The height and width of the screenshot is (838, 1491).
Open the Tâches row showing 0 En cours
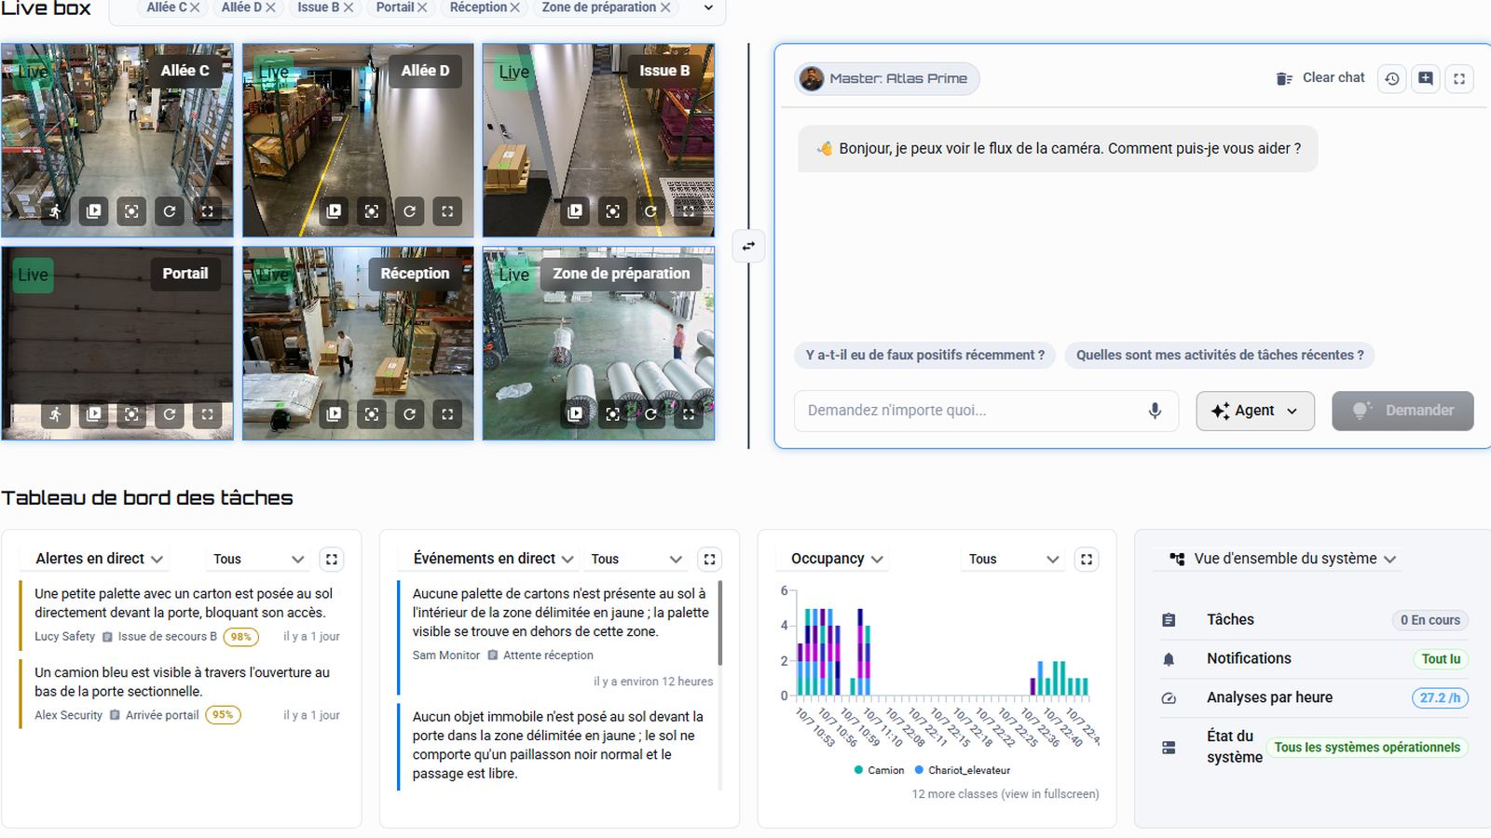[x=1314, y=620]
